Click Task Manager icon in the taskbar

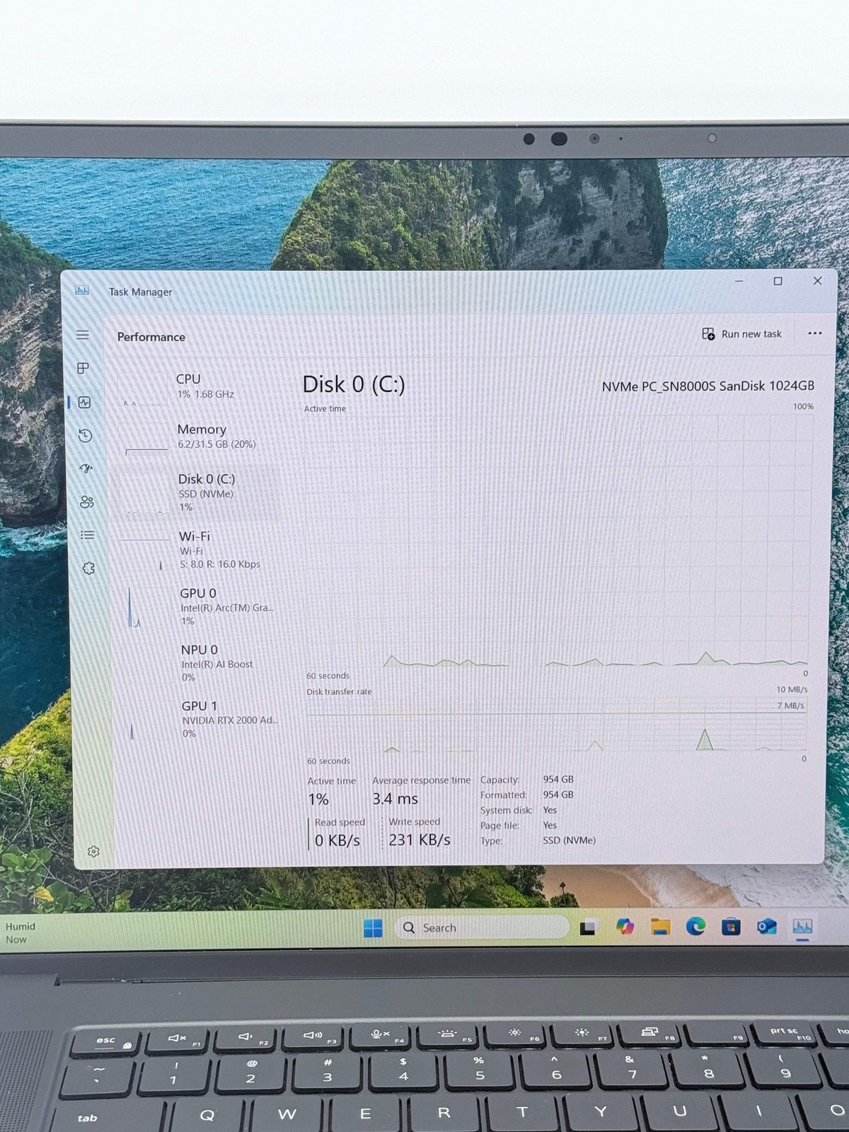tap(802, 926)
